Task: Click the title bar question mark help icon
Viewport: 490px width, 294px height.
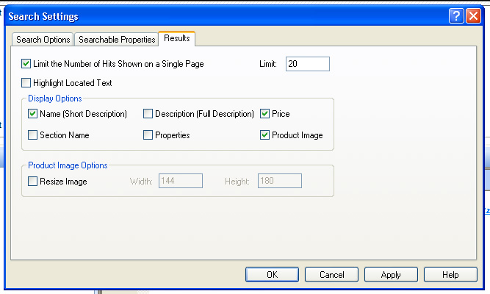Action: [x=456, y=15]
